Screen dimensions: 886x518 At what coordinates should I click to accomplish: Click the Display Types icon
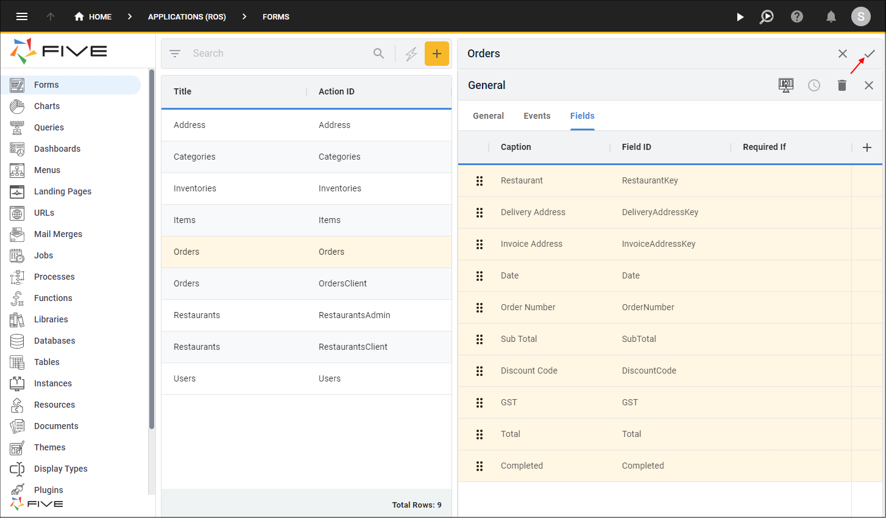pyautogui.click(x=17, y=469)
